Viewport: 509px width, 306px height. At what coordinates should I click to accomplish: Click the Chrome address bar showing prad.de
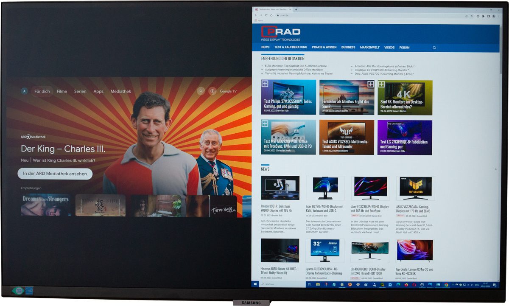click(x=369, y=15)
